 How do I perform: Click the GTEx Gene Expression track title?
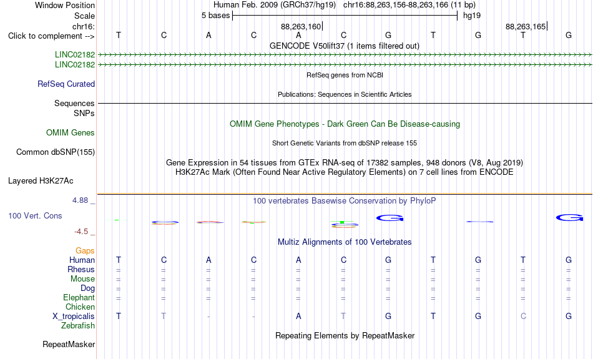click(x=345, y=163)
